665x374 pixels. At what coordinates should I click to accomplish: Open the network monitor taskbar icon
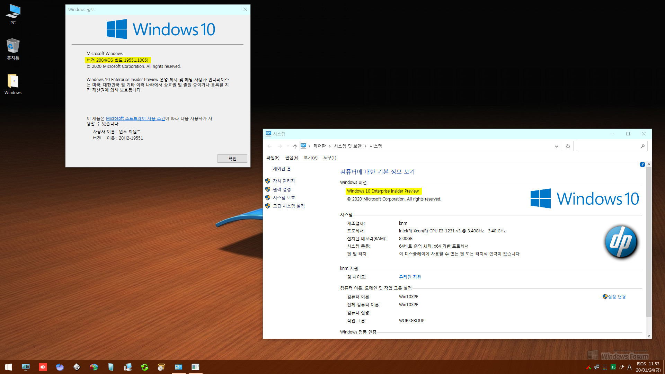(26, 367)
